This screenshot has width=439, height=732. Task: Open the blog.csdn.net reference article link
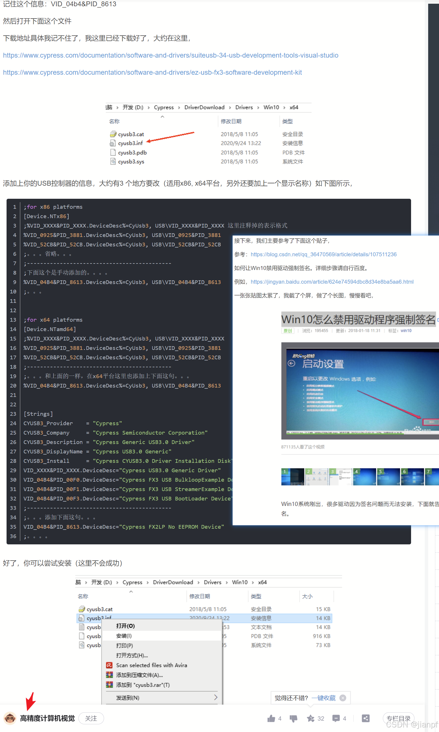click(x=324, y=254)
